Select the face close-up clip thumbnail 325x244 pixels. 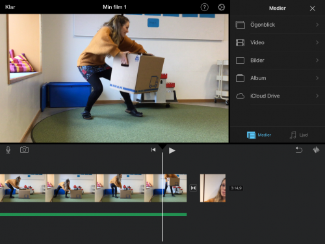(213, 188)
